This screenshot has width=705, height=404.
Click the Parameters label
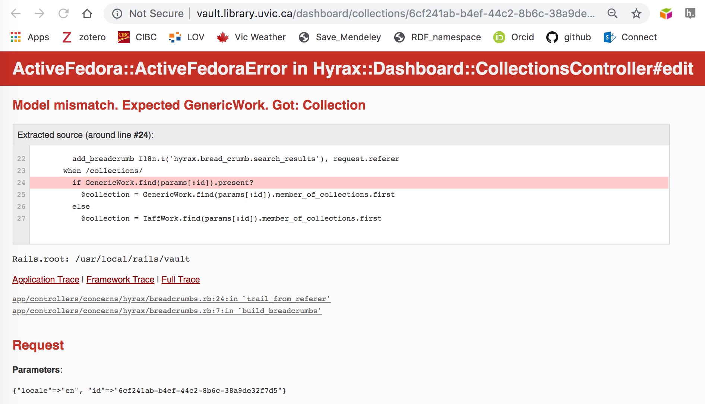tap(37, 370)
